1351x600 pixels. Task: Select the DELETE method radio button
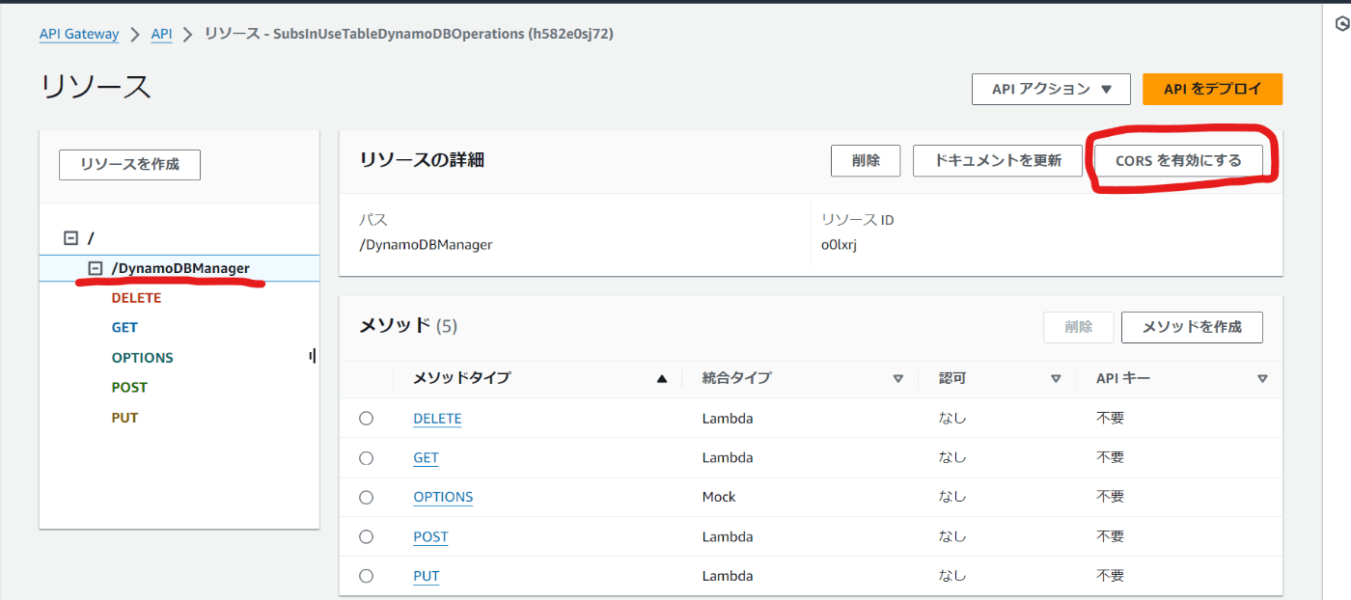pyautogui.click(x=366, y=419)
